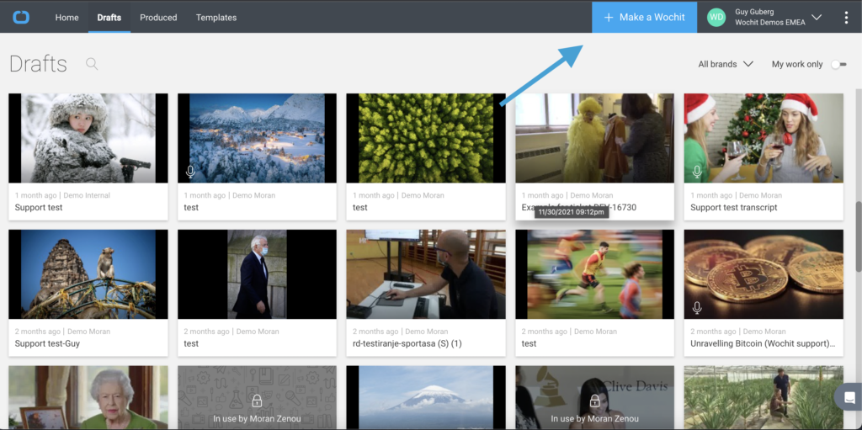Open the Support test-Guy draft title
862x430 pixels.
point(47,343)
